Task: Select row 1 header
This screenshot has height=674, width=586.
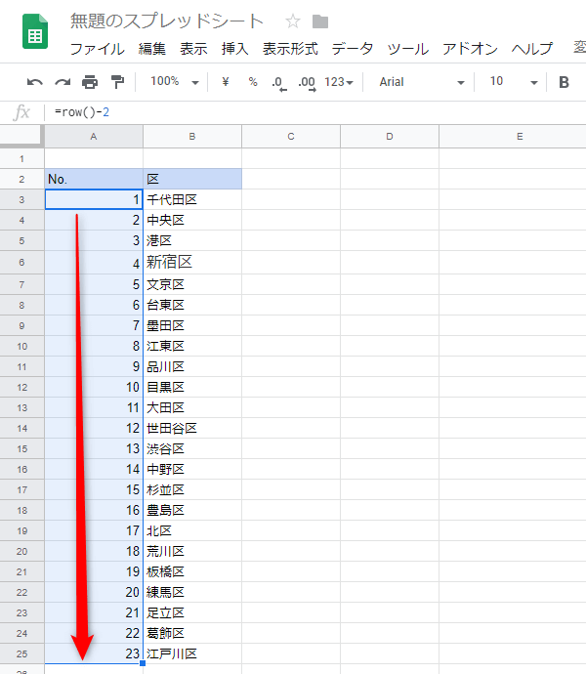Action: (21, 158)
